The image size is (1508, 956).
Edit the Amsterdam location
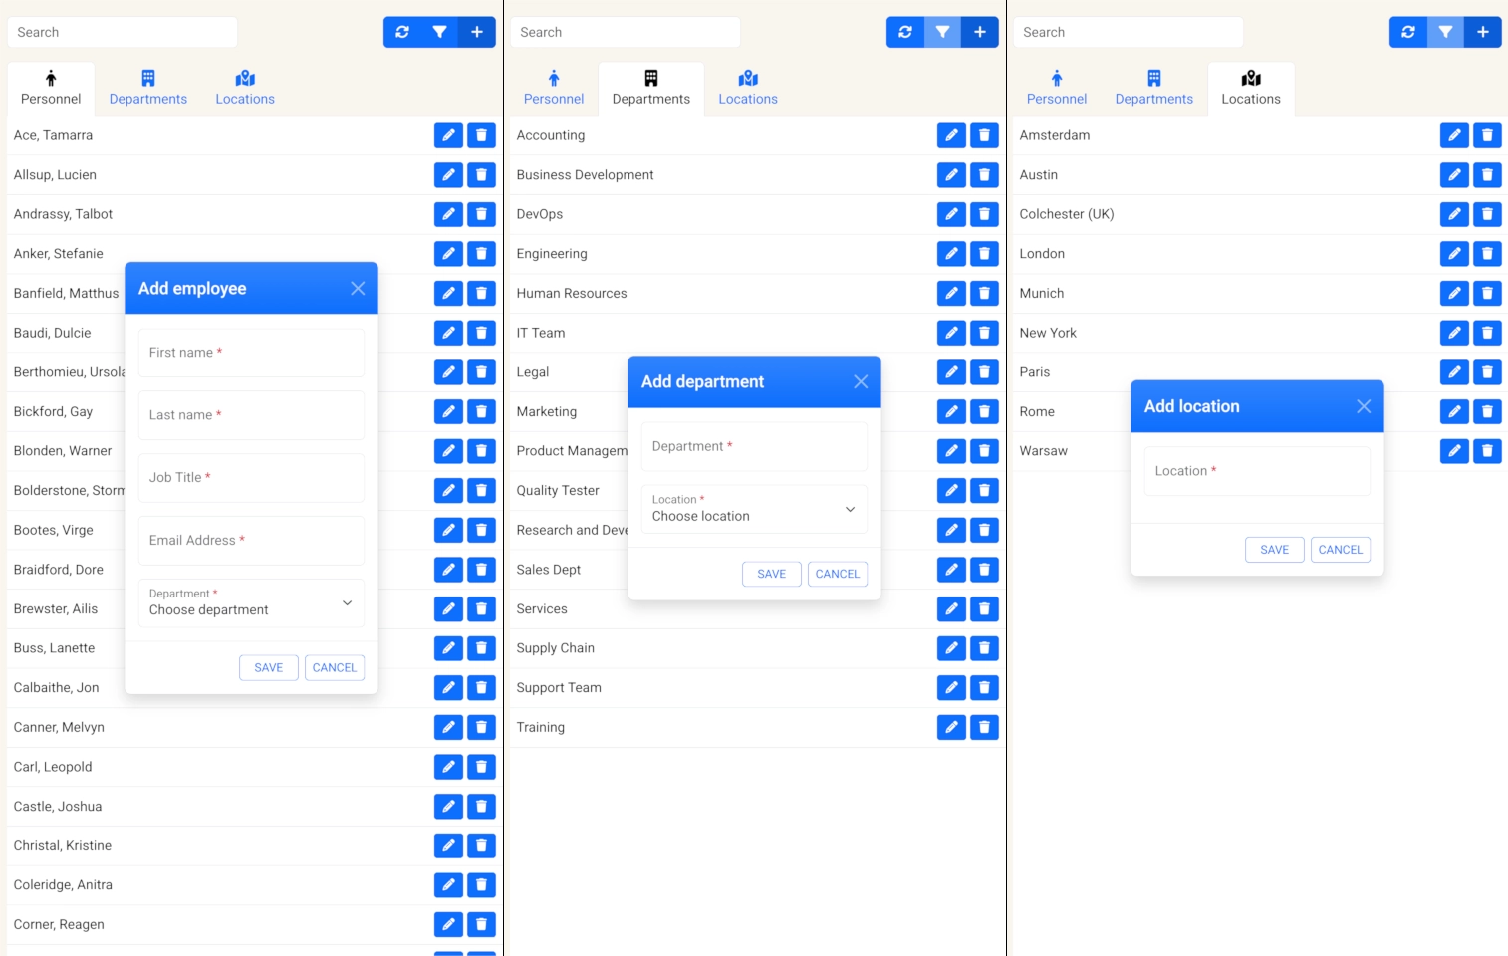click(1454, 135)
